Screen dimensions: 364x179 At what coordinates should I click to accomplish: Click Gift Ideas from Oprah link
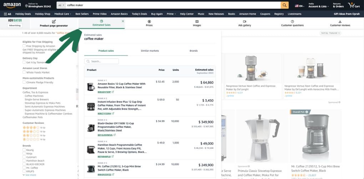pyautogui.click(x=347, y=14)
